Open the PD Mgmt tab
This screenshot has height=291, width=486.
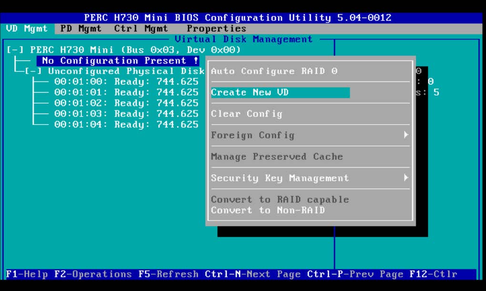pyautogui.click(x=81, y=29)
